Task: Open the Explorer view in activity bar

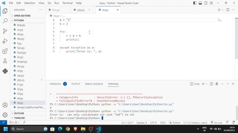Action: click(x=5, y=11)
